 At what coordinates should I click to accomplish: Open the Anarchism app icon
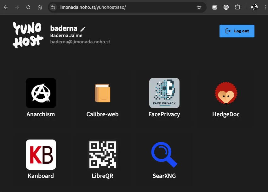[x=41, y=93]
